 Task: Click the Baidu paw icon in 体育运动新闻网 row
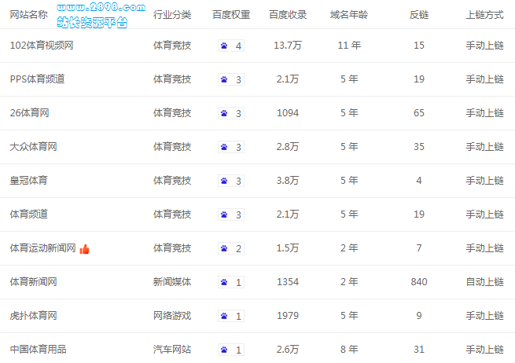tap(224, 248)
